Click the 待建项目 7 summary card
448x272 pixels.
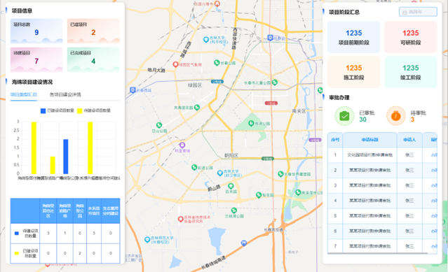(36, 59)
